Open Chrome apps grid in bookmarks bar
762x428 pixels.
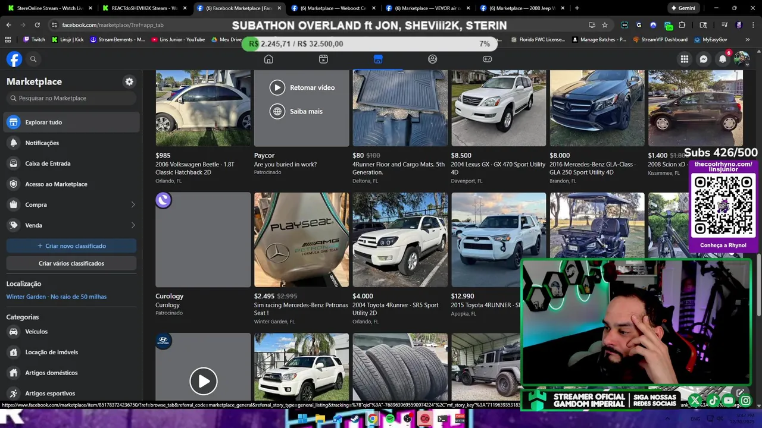click(x=8, y=39)
